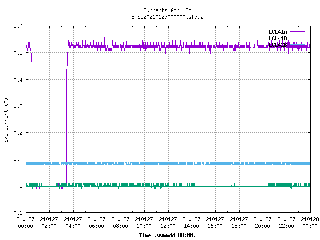This screenshot has height=240, width=320.
Task: Click the green LCL41B legend line sample
Action: click(x=297, y=38)
